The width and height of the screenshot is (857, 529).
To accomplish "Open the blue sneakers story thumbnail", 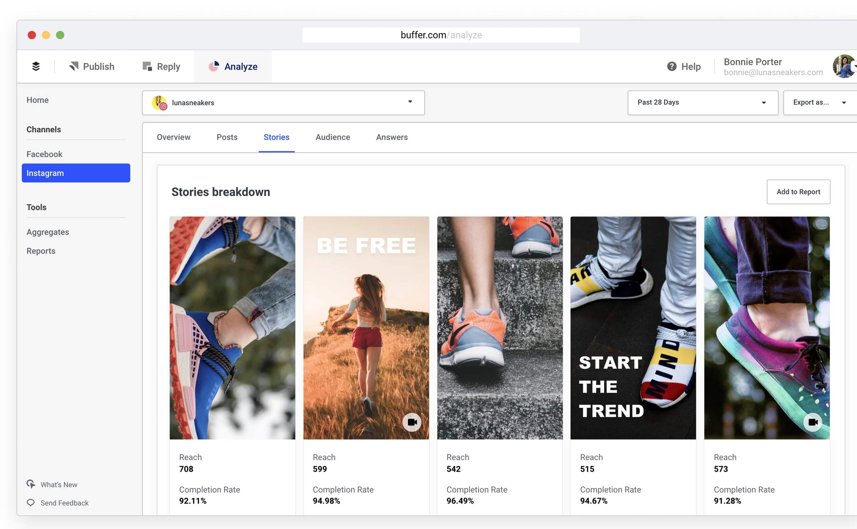I will point(232,328).
